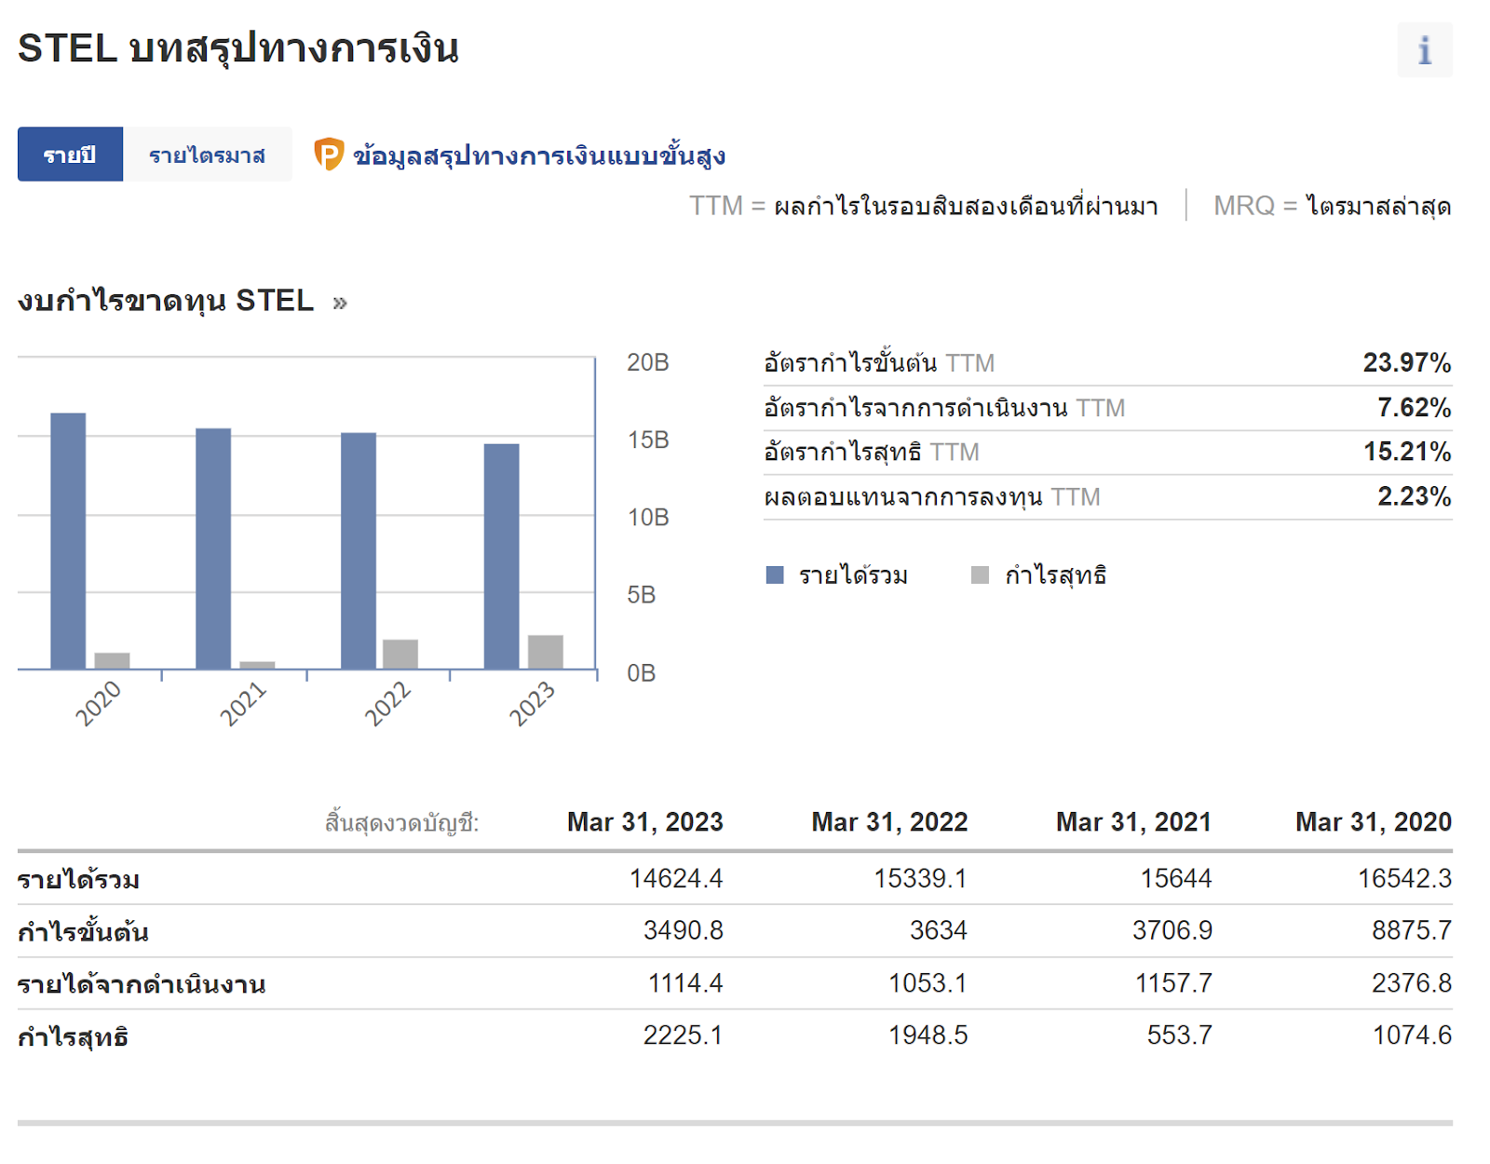Click the รายได้รวม row label in table

79,879
